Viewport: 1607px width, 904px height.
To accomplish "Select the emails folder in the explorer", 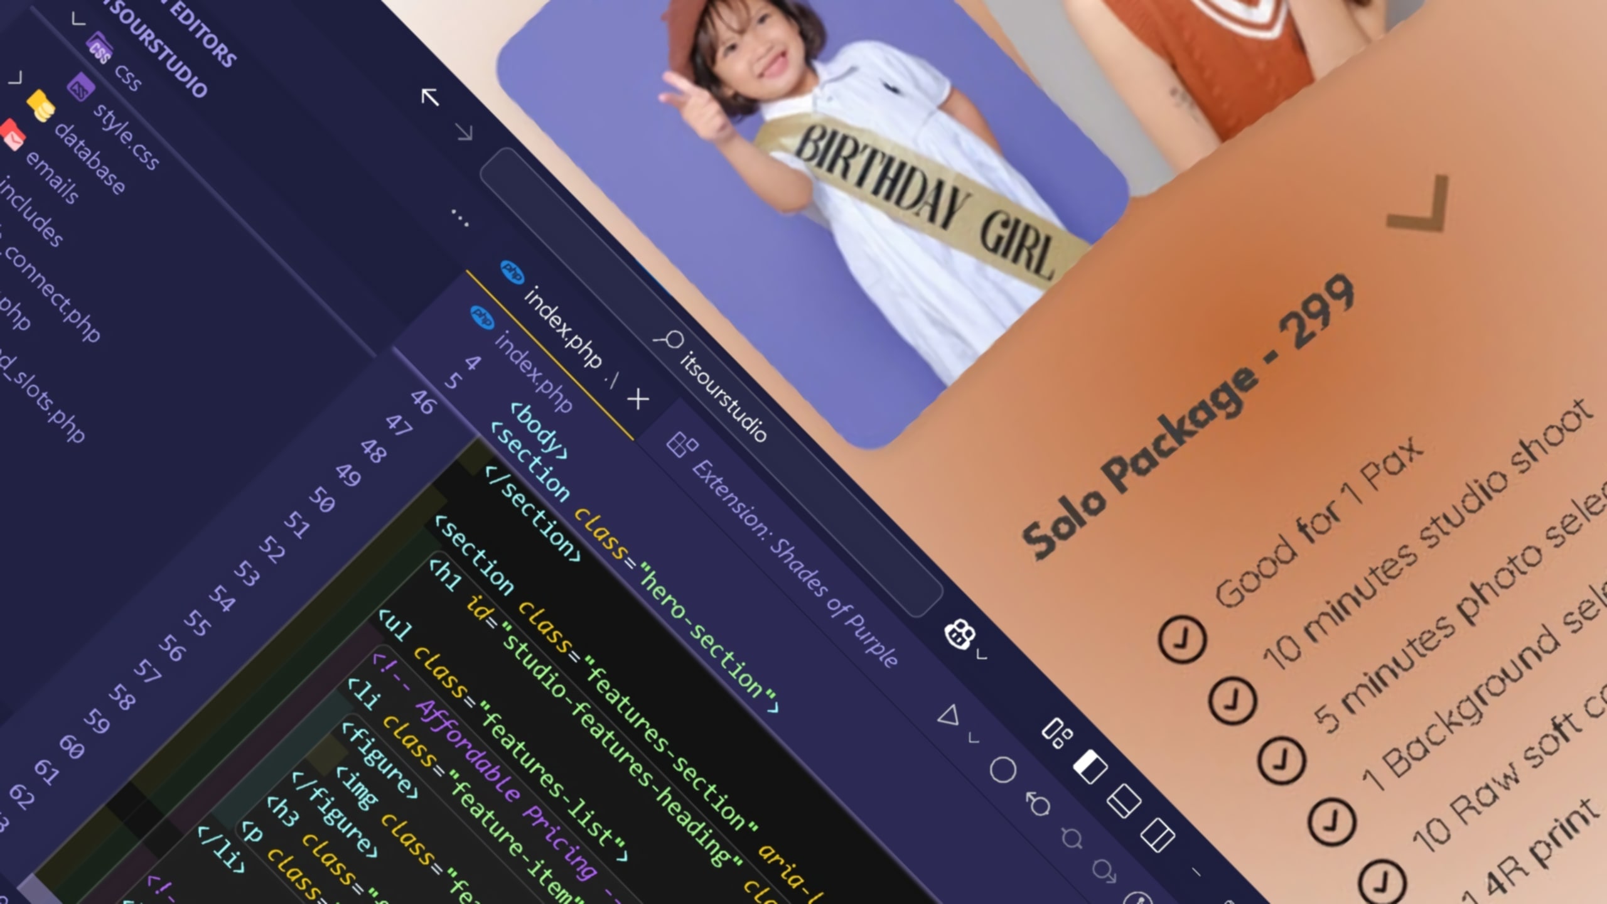I will pos(52,178).
